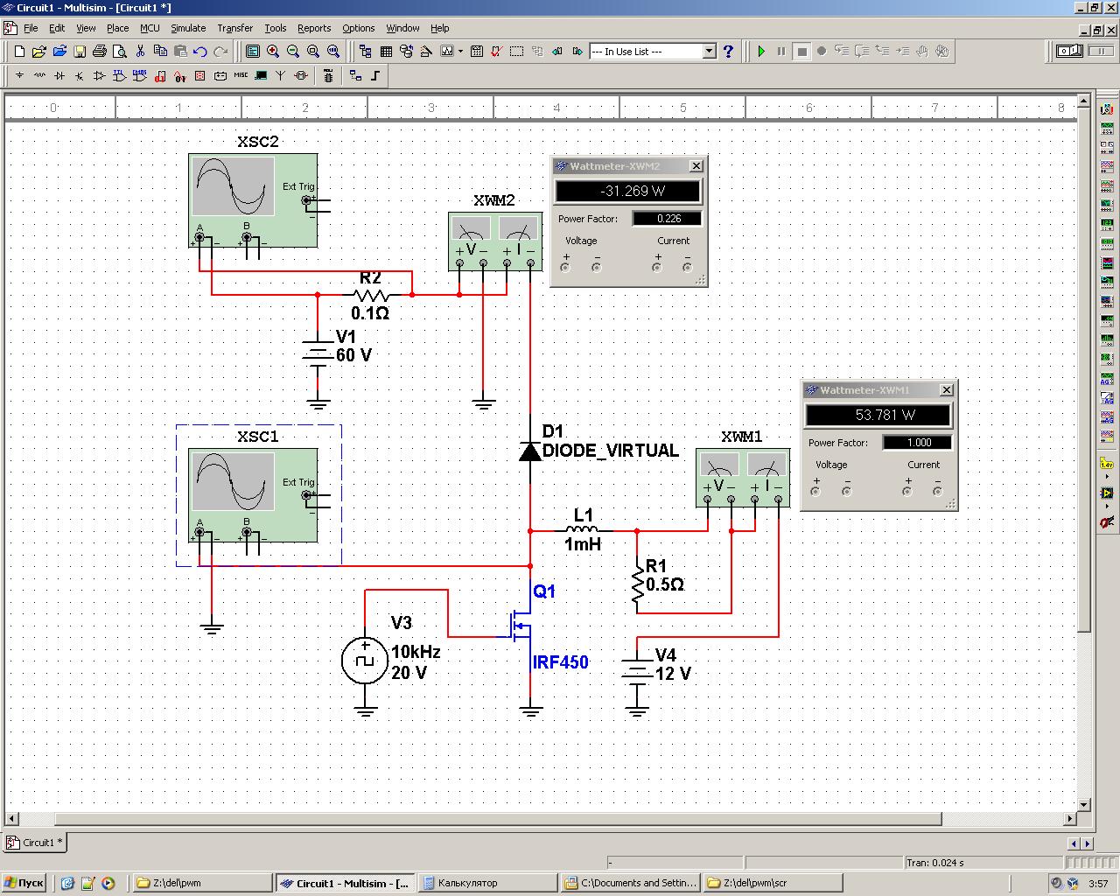Toggle the simulation on/off switch
The image size is (1120, 896).
(x=1069, y=52)
